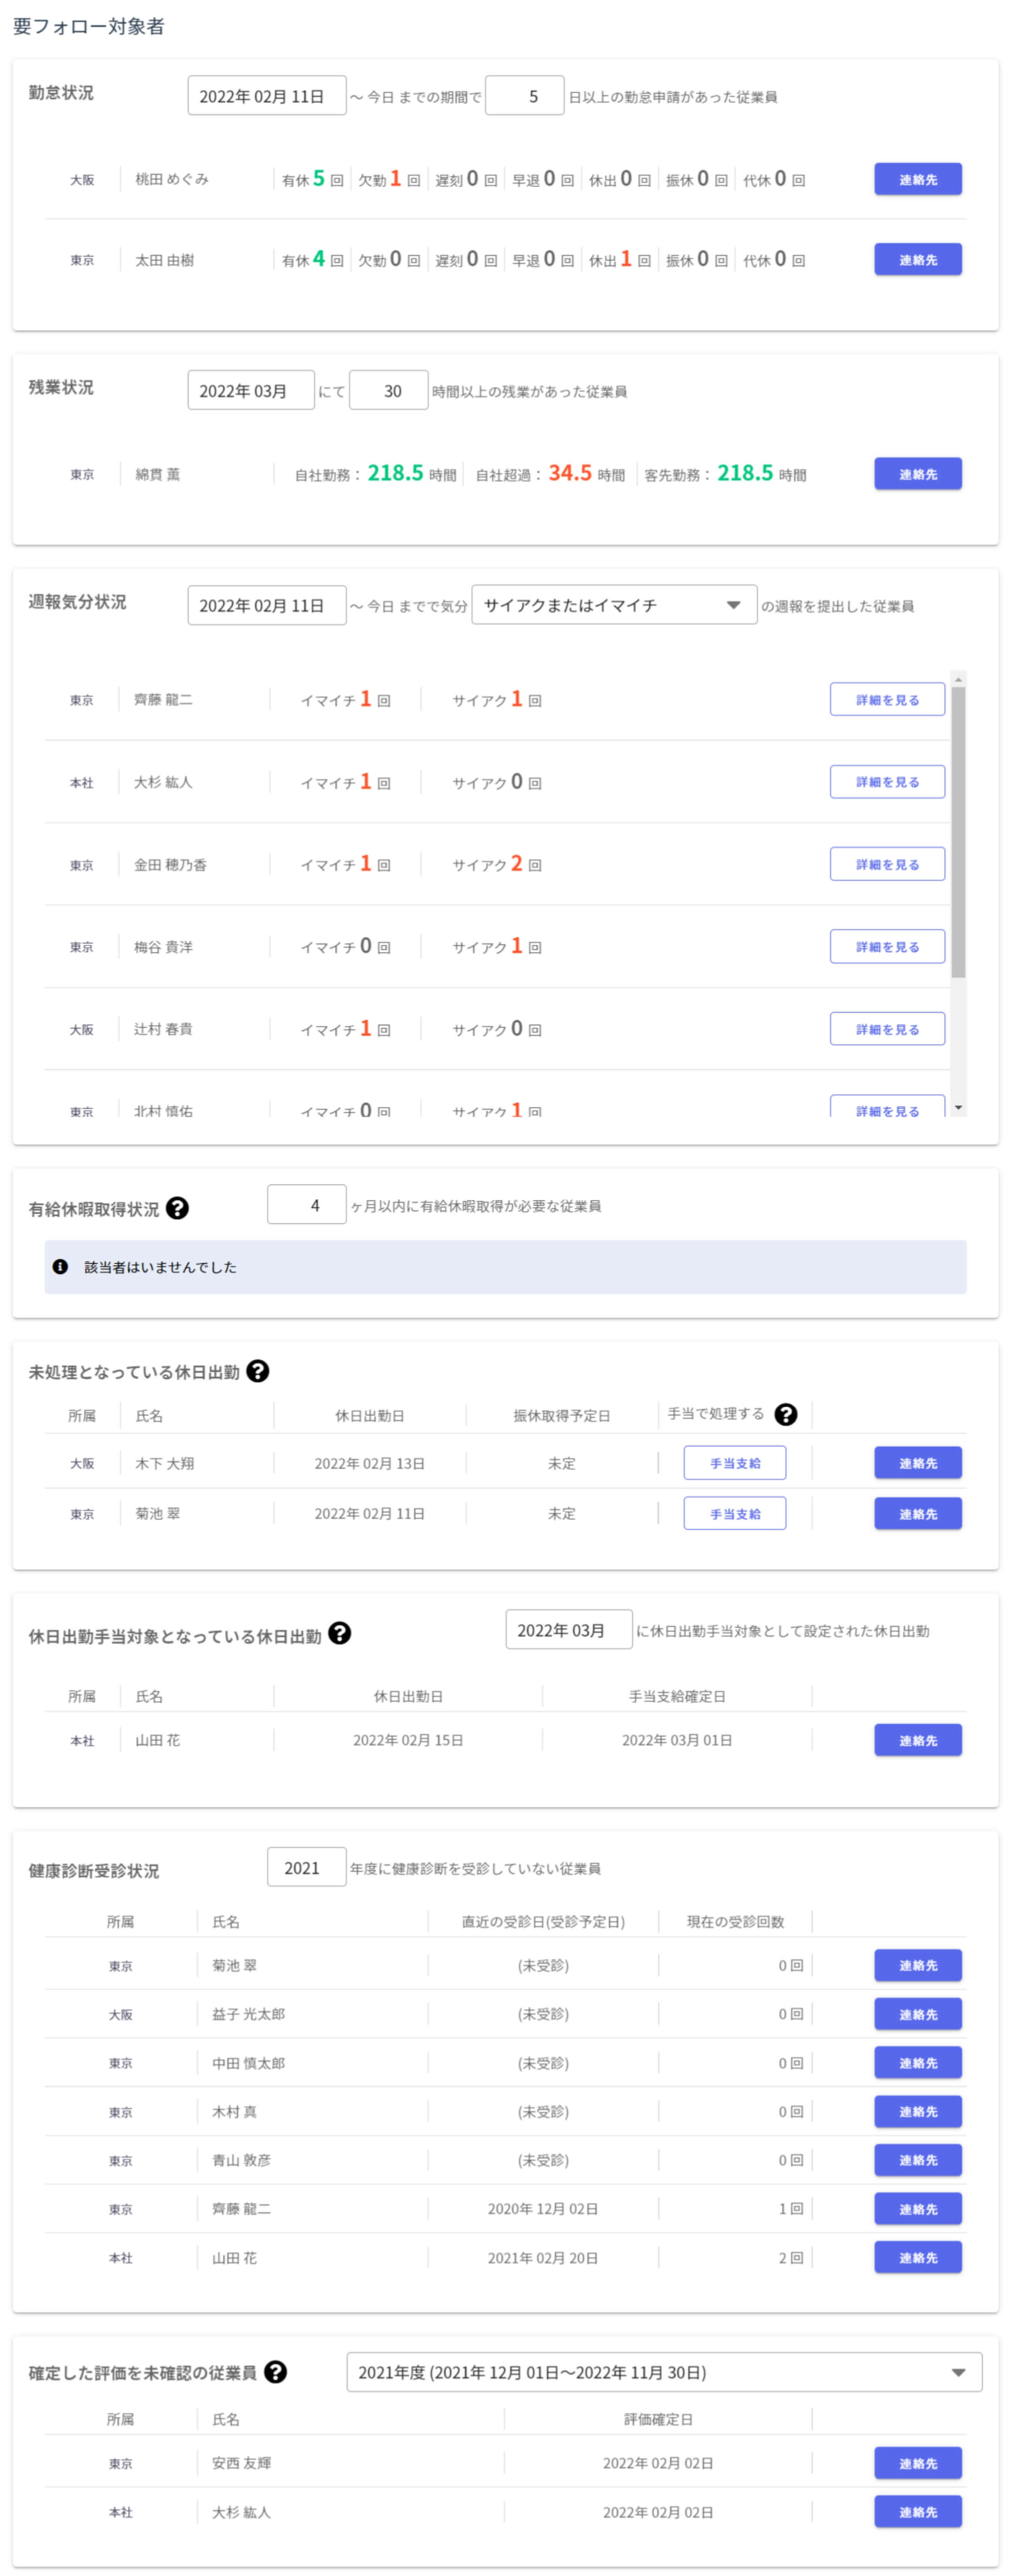Click the weekly report list scrollbar thumb
The width and height of the screenshot is (1012, 2576).
tap(958, 832)
